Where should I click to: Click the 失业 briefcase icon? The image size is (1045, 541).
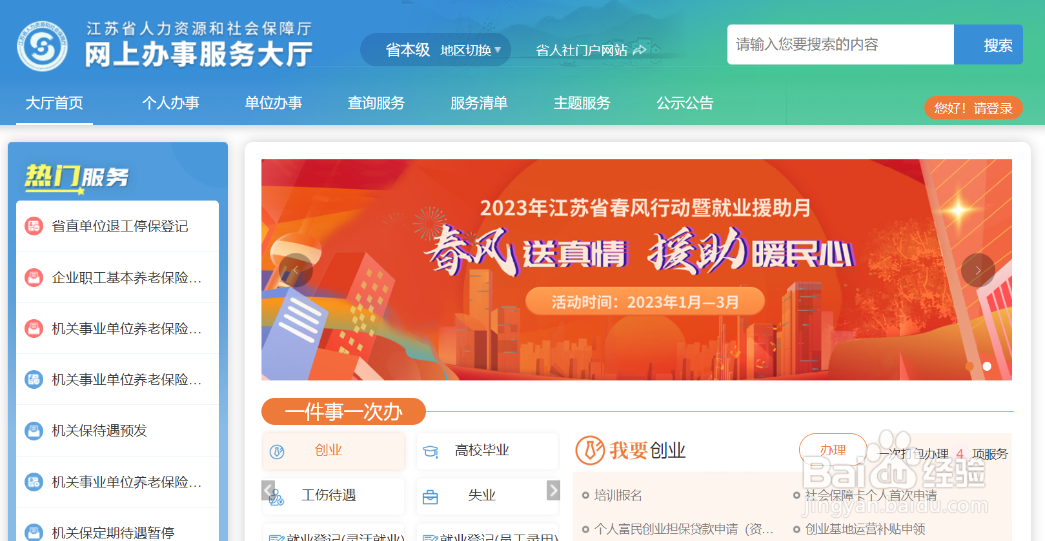pyautogui.click(x=430, y=497)
